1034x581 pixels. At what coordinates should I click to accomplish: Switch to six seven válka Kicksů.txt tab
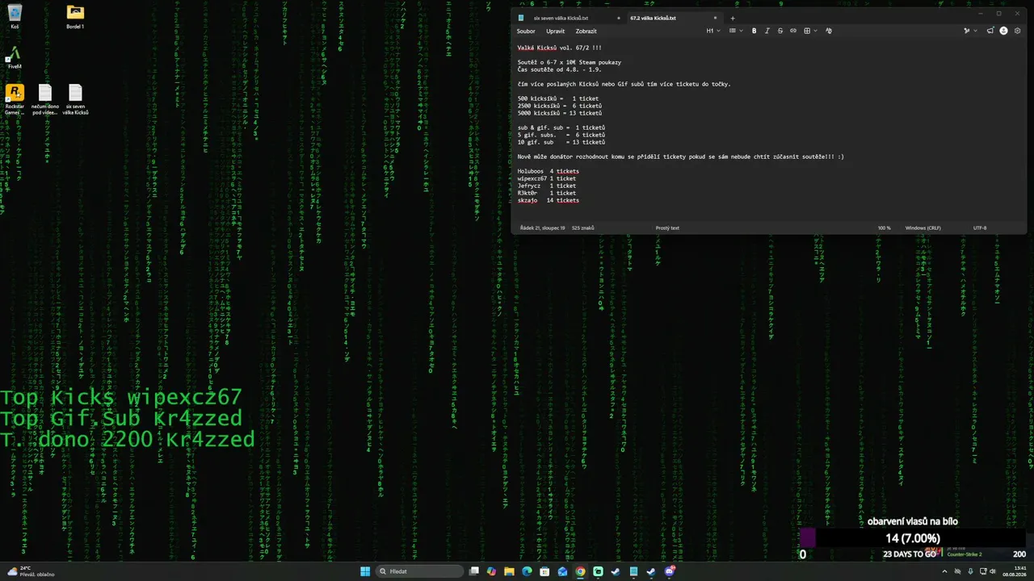561,18
